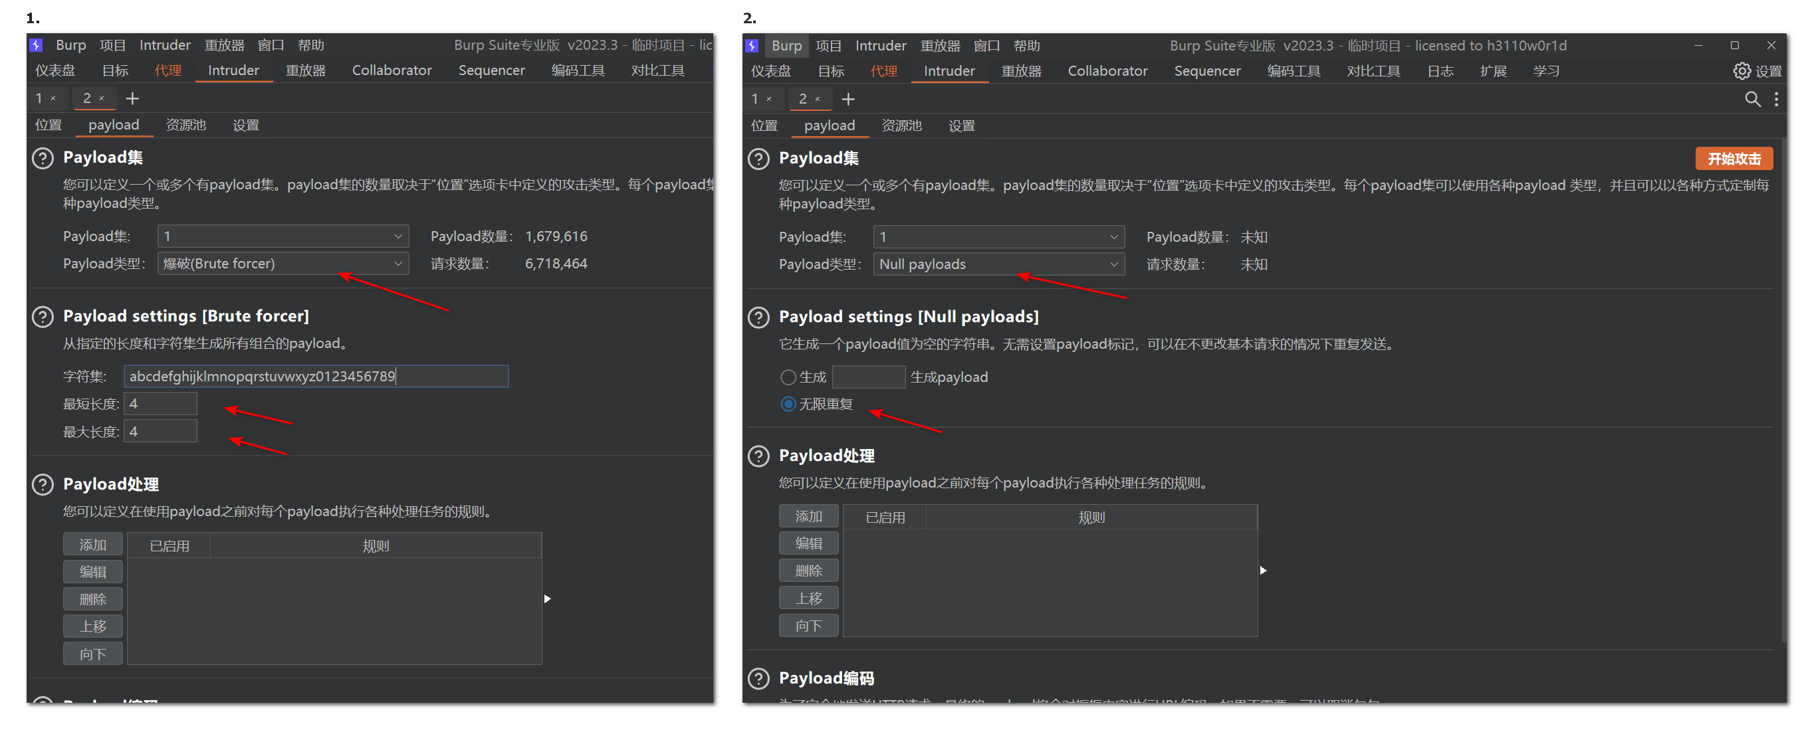1814x730 pixels.
Task: Start the attack with 开始攻击
Action: 1734,158
